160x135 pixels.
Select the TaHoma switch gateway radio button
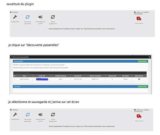point(139,79)
